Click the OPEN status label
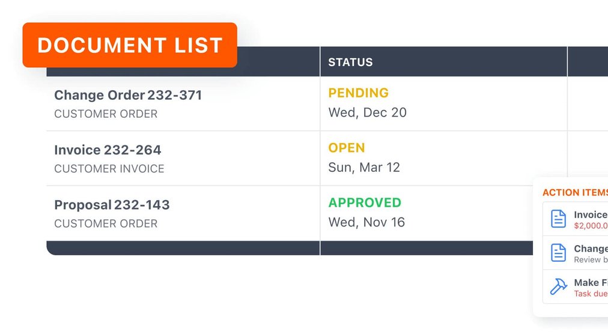Viewport: 608px width, 334px height. pos(346,148)
